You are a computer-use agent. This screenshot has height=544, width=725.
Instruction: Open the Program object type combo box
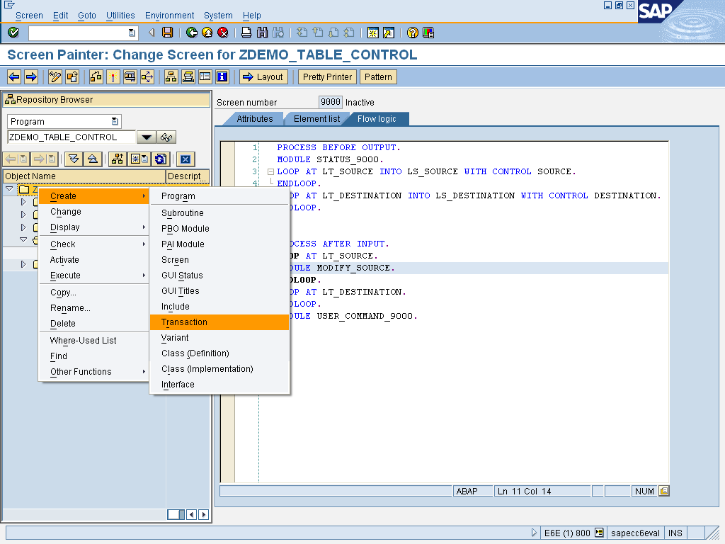point(115,121)
